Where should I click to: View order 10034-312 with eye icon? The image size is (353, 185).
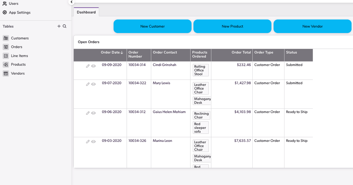pos(93,113)
